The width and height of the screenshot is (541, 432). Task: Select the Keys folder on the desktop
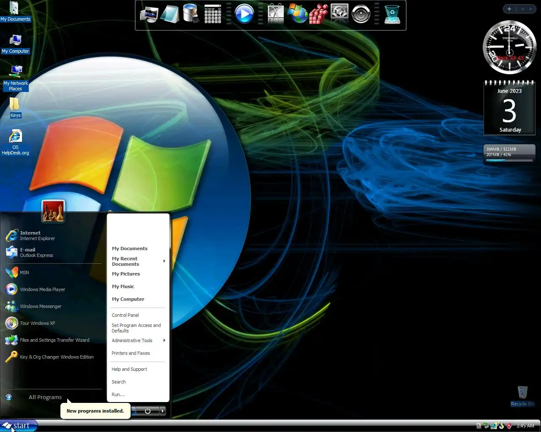pyautogui.click(x=15, y=108)
